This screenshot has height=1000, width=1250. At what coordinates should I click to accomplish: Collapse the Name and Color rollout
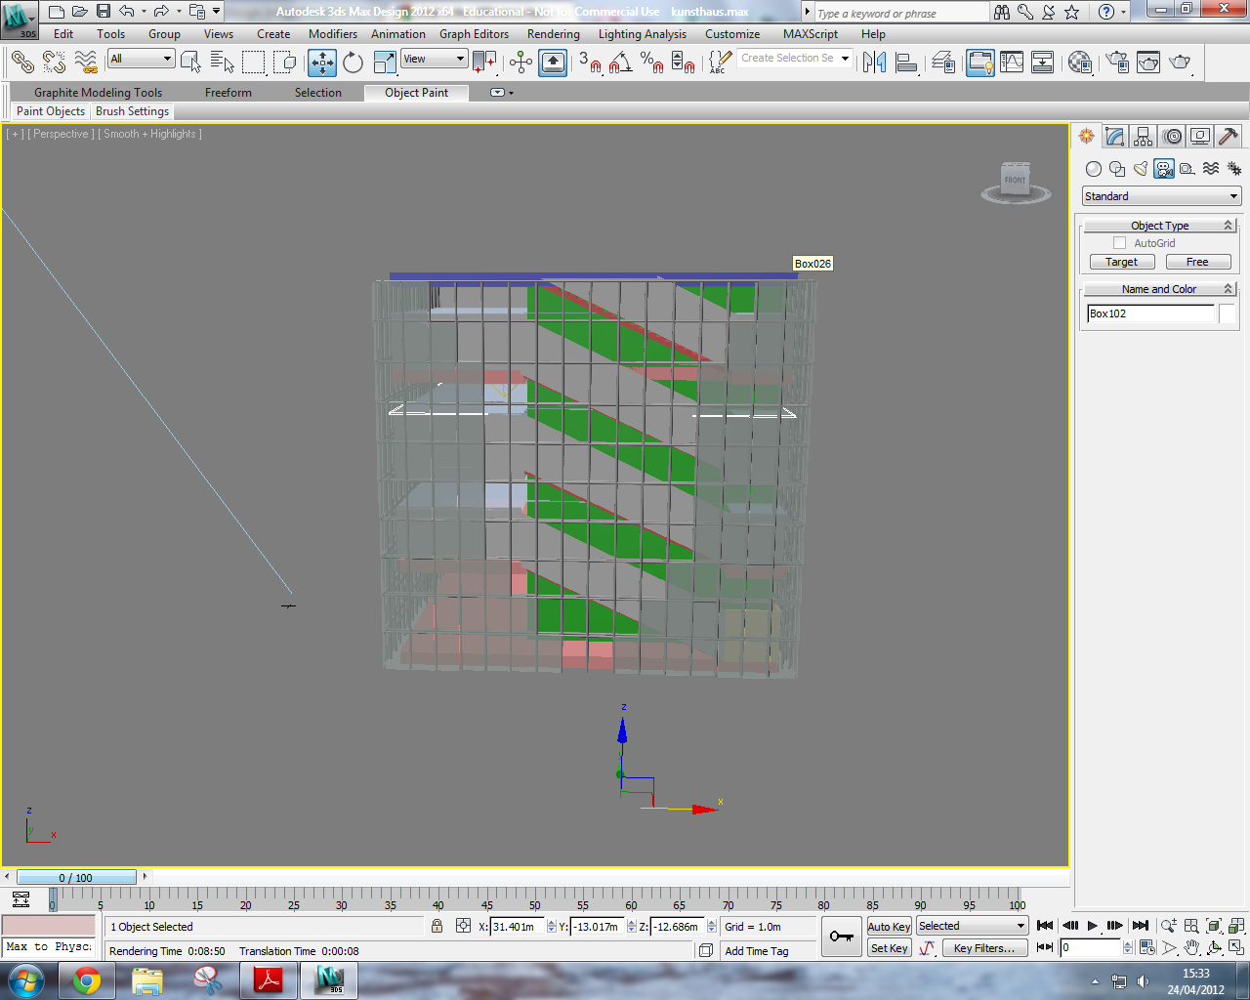[1159, 289]
